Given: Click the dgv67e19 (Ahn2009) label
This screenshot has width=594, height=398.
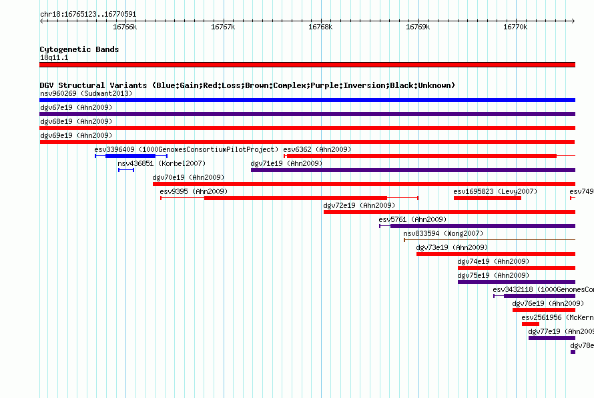Looking at the screenshot, I should 76,107.
